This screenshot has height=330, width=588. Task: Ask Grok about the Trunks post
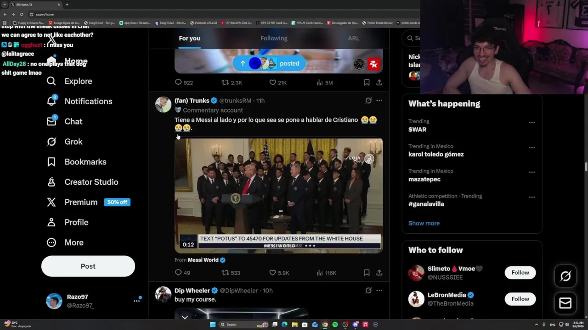click(368, 100)
